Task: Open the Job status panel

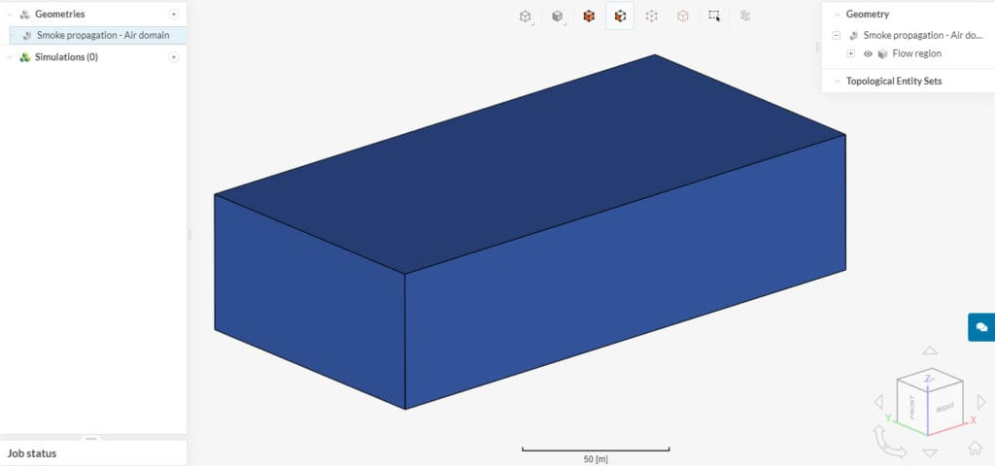Action: click(93, 453)
